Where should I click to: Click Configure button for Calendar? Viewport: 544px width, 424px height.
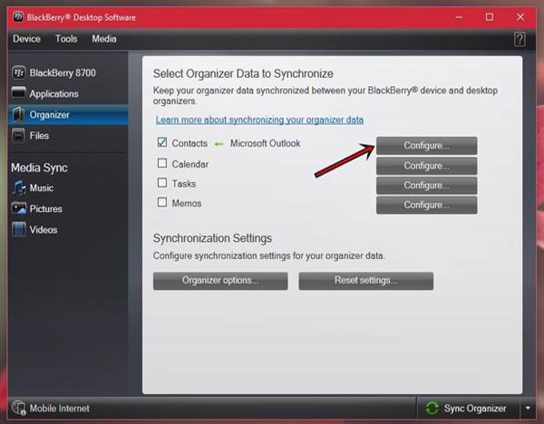pyautogui.click(x=426, y=166)
